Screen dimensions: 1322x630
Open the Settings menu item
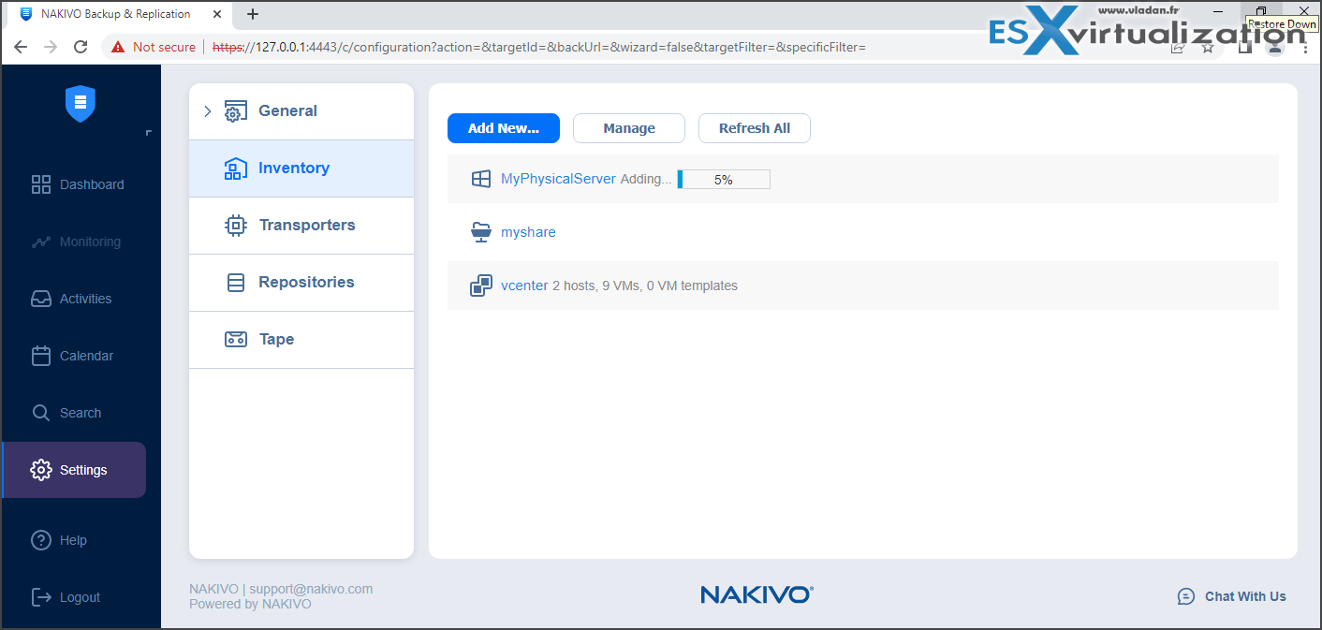click(x=74, y=470)
